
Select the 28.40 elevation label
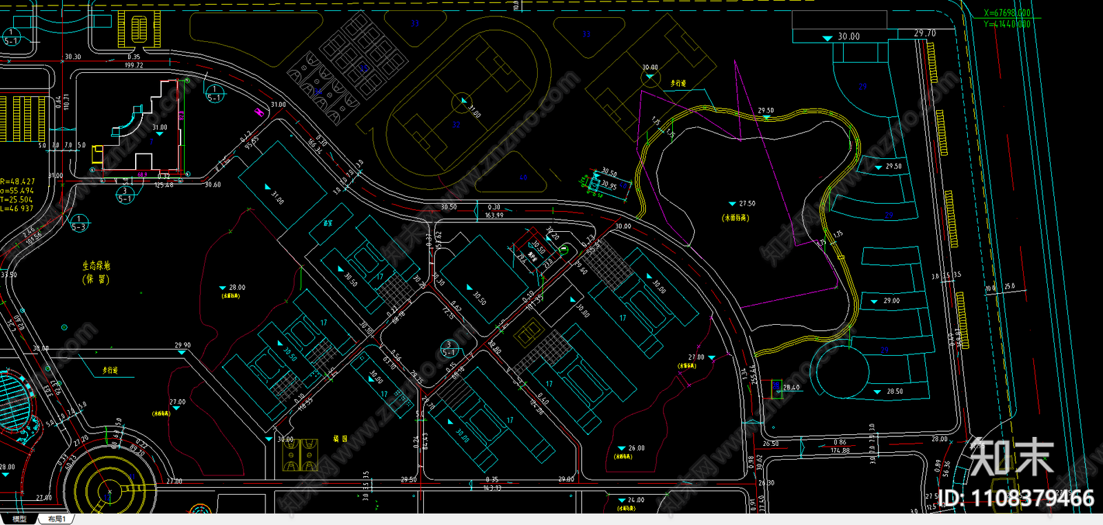pyautogui.click(x=791, y=387)
